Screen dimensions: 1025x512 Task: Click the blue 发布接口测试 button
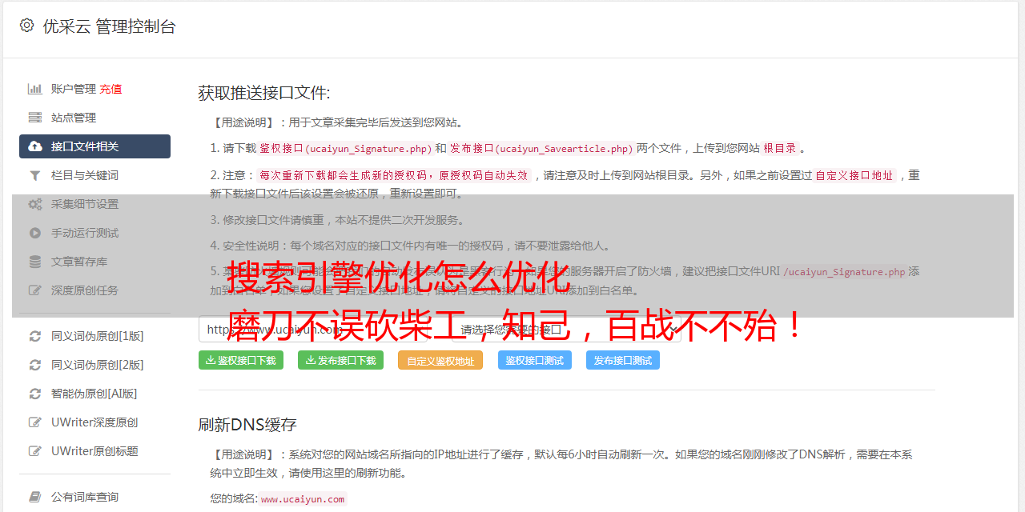click(x=623, y=360)
